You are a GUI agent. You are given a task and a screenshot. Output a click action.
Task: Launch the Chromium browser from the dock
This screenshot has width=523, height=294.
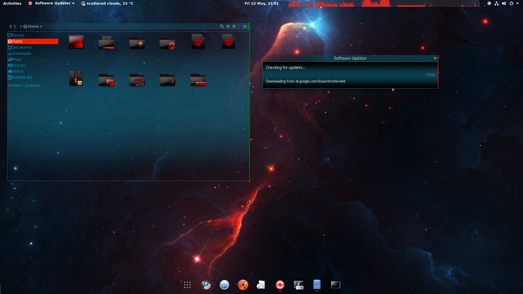pyautogui.click(x=206, y=285)
